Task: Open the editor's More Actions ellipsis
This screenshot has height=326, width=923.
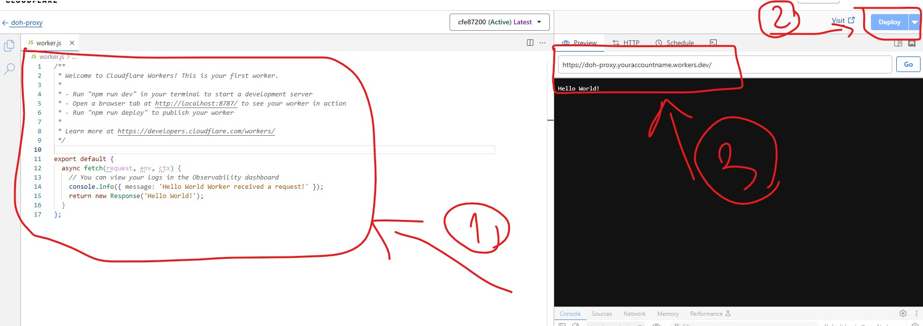Action: [x=543, y=43]
